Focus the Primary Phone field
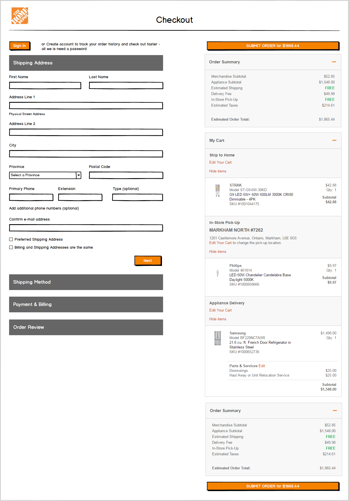349x501 pixels. coord(31,197)
